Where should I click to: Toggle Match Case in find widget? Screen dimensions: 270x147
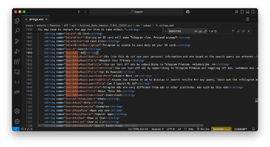click(196, 31)
